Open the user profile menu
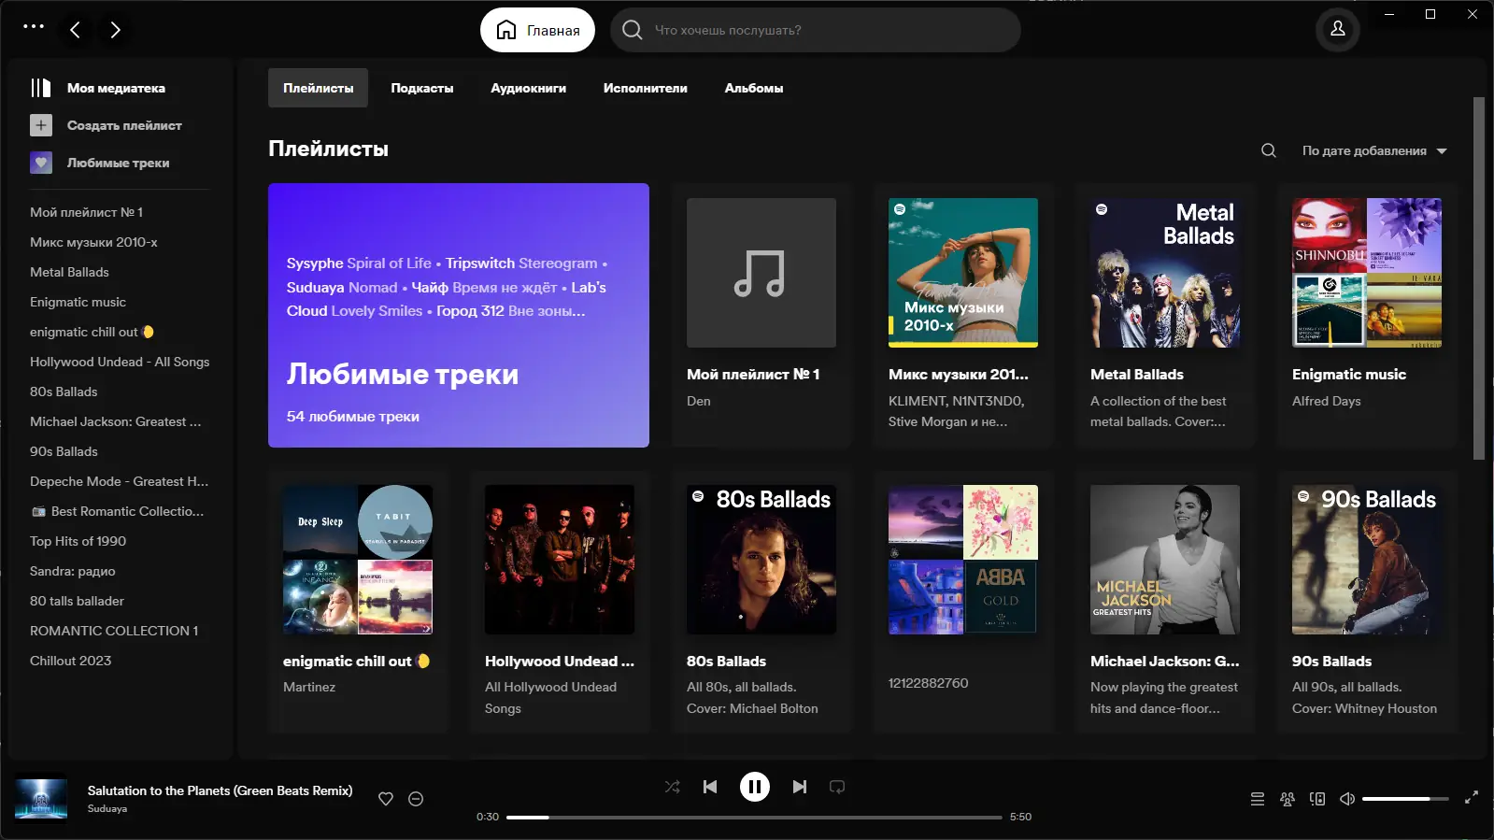 click(x=1337, y=29)
